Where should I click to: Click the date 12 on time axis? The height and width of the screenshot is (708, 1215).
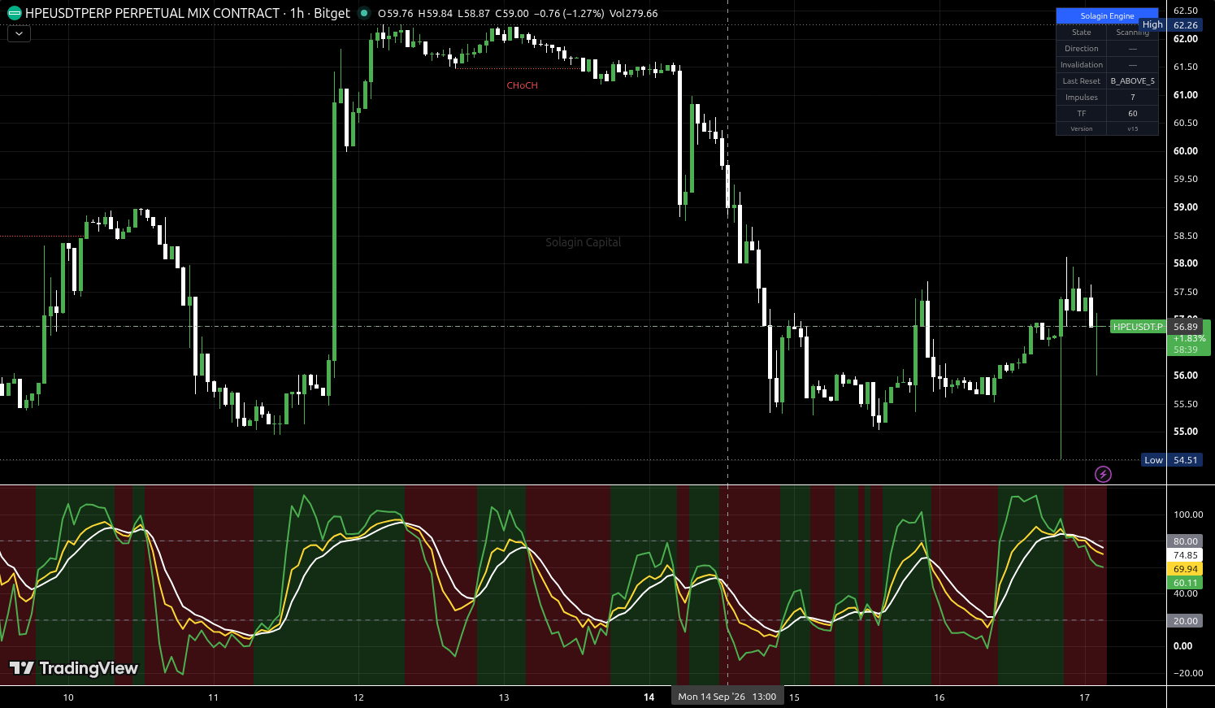click(x=358, y=697)
